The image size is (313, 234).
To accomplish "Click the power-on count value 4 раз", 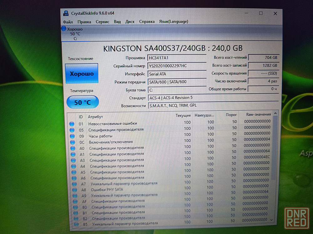I will 263,81.
